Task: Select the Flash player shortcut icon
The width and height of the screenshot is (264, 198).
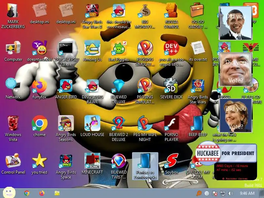Action: 171,129
